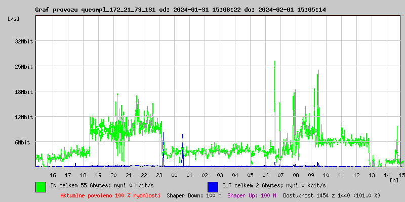Click hour 13 on the time axis
Screen dimensions: 405x202
[372, 175]
